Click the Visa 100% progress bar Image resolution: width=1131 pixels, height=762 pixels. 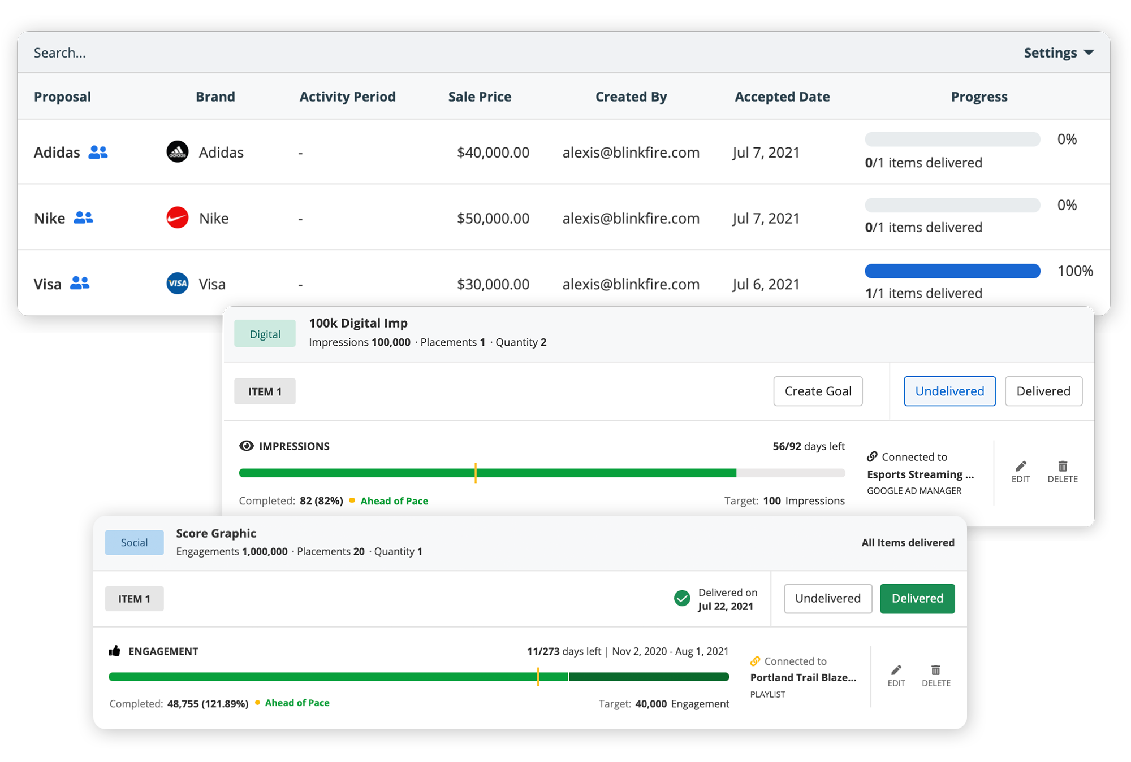[x=952, y=271]
